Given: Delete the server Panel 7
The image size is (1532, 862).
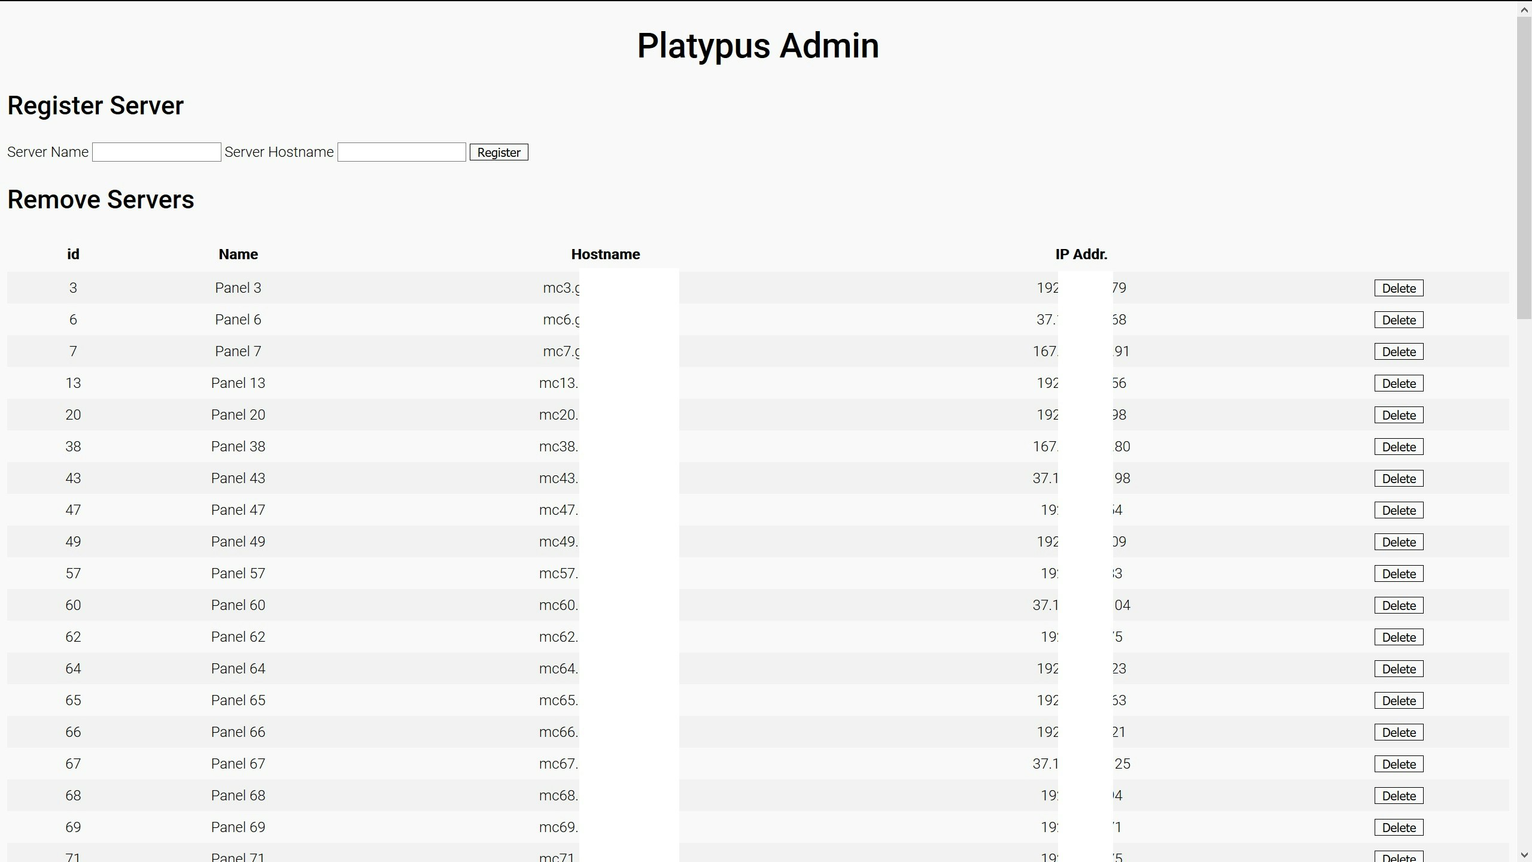Looking at the screenshot, I should [1398, 351].
